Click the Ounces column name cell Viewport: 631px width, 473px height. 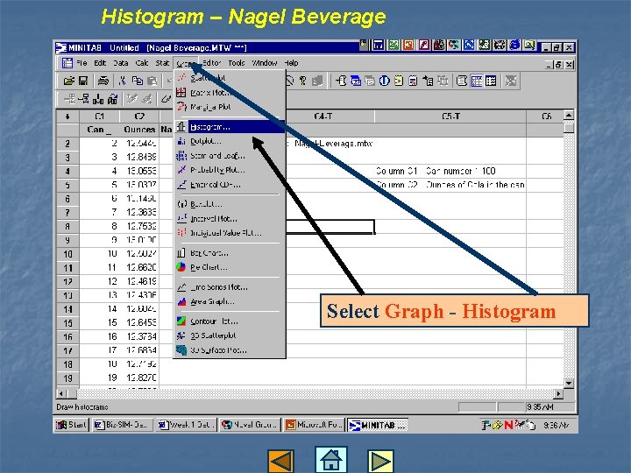(x=139, y=130)
